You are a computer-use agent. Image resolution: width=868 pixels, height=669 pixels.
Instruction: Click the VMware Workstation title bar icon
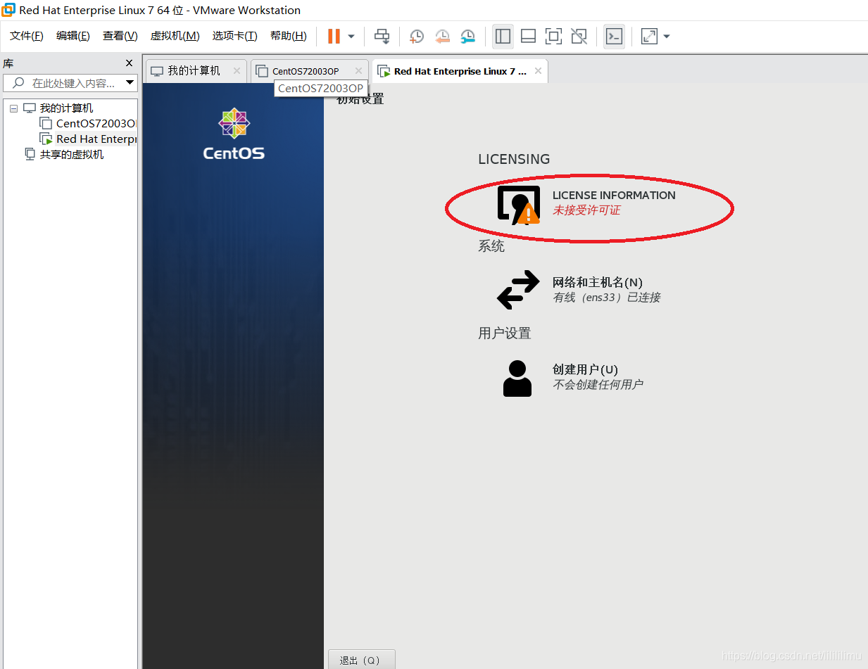[x=8, y=10]
